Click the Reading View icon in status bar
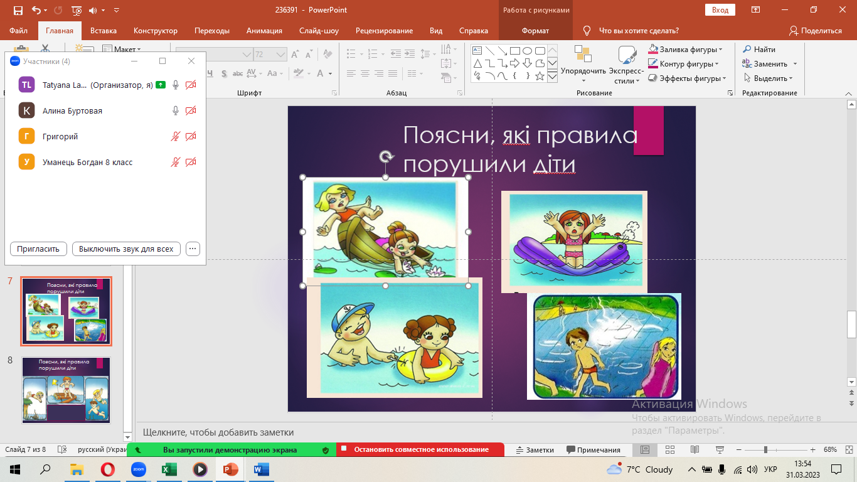 pos(694,450)
